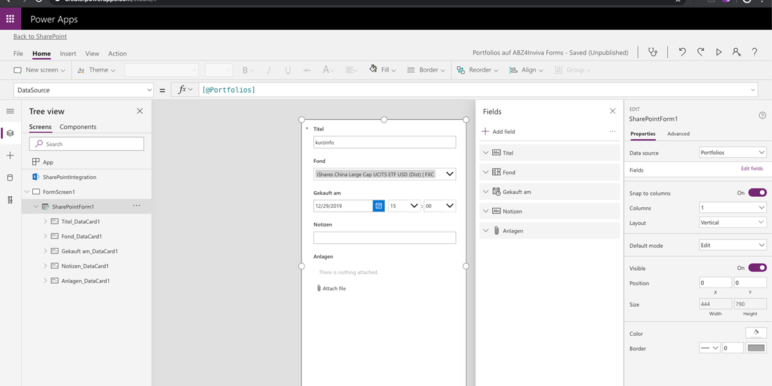Open the border style dropdown

[710, 348]
